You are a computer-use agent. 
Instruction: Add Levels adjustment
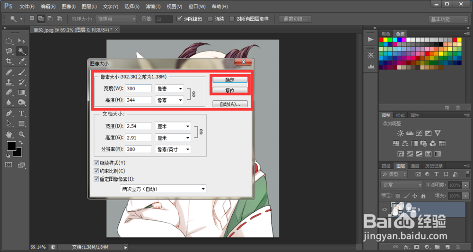410,133
